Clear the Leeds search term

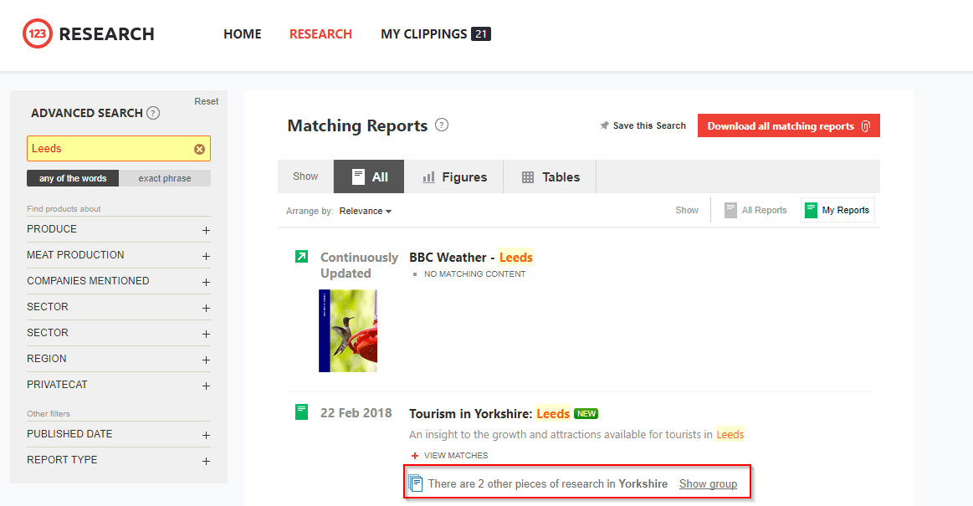(199, 148)
